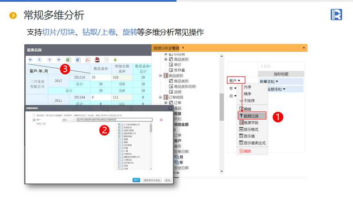Click the field icon before 库存量
353x198 pixels.
[171, 70]
